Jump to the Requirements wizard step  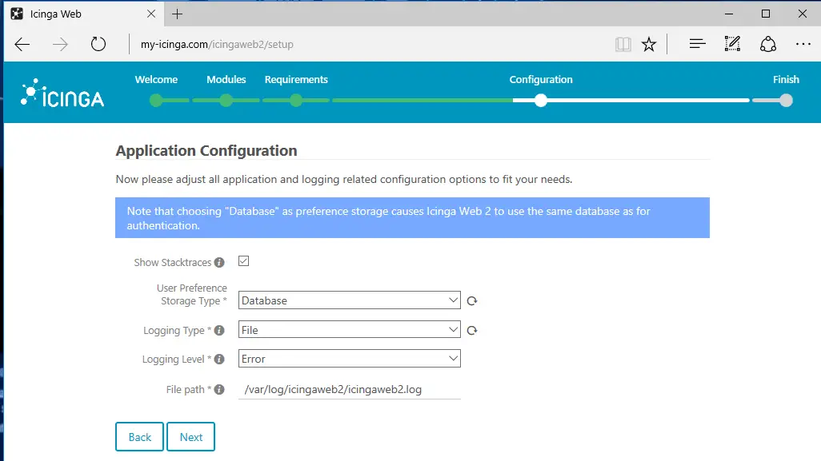coord(296,79)
